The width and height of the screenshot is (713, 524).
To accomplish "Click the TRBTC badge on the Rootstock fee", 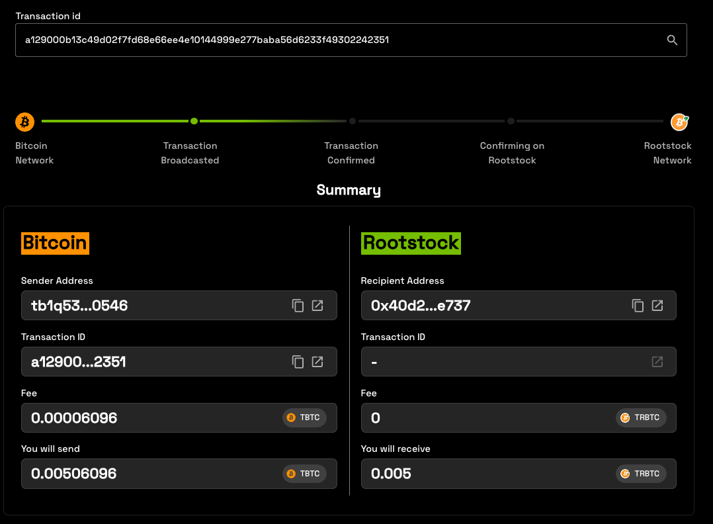I will click(642, 417).
